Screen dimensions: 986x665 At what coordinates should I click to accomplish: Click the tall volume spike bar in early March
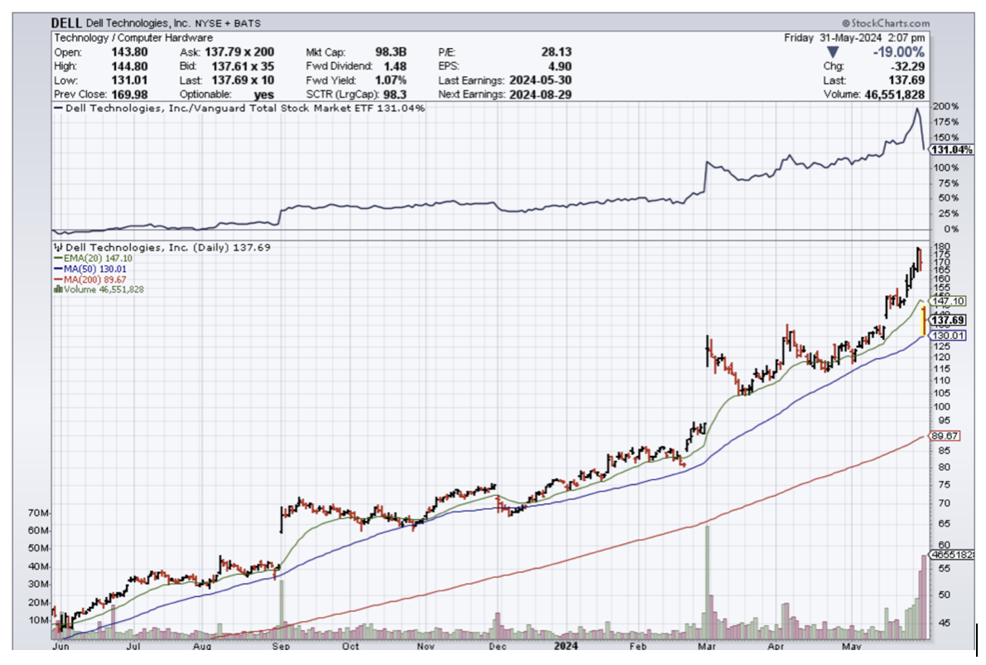(x=707, y=580)
